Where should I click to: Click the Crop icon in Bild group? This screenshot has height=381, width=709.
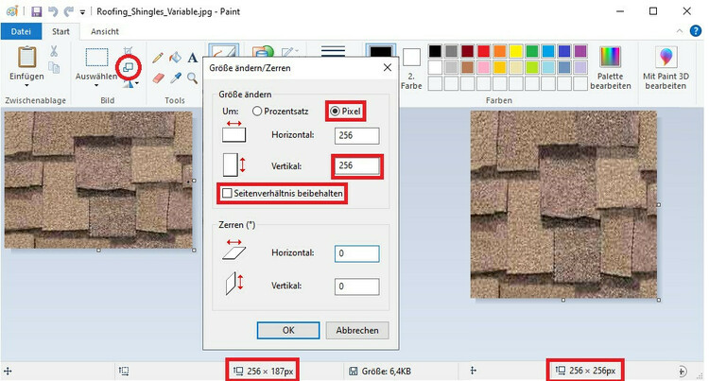pos(128,50)
